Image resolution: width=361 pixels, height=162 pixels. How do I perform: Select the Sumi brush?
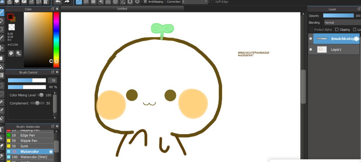(x=30, y=146)
